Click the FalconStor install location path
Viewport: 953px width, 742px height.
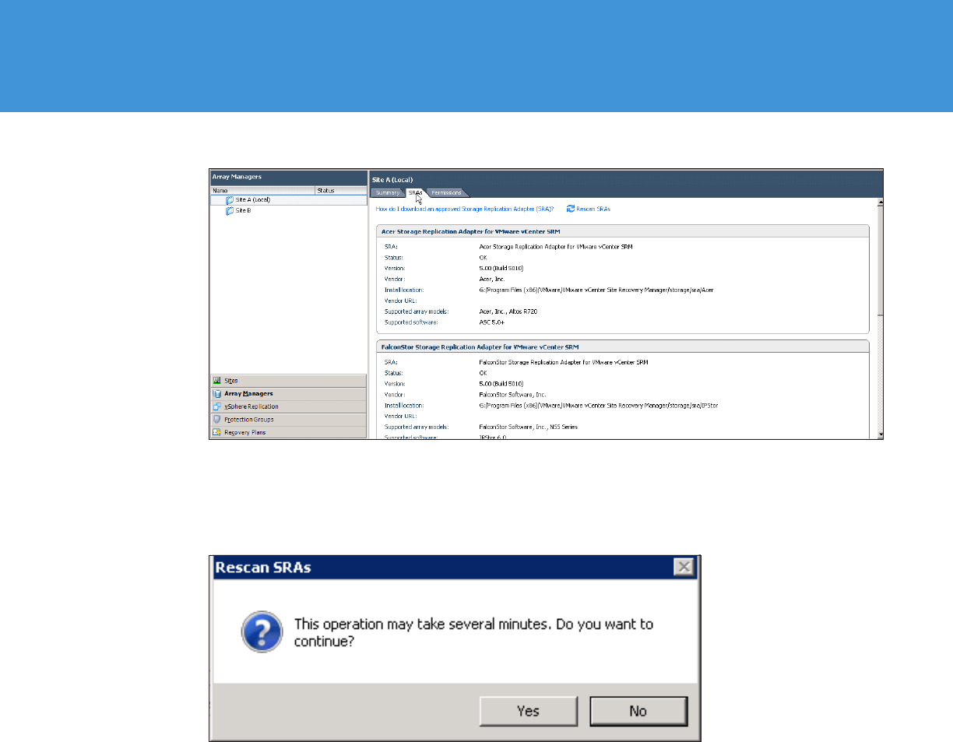coord(599,405)
